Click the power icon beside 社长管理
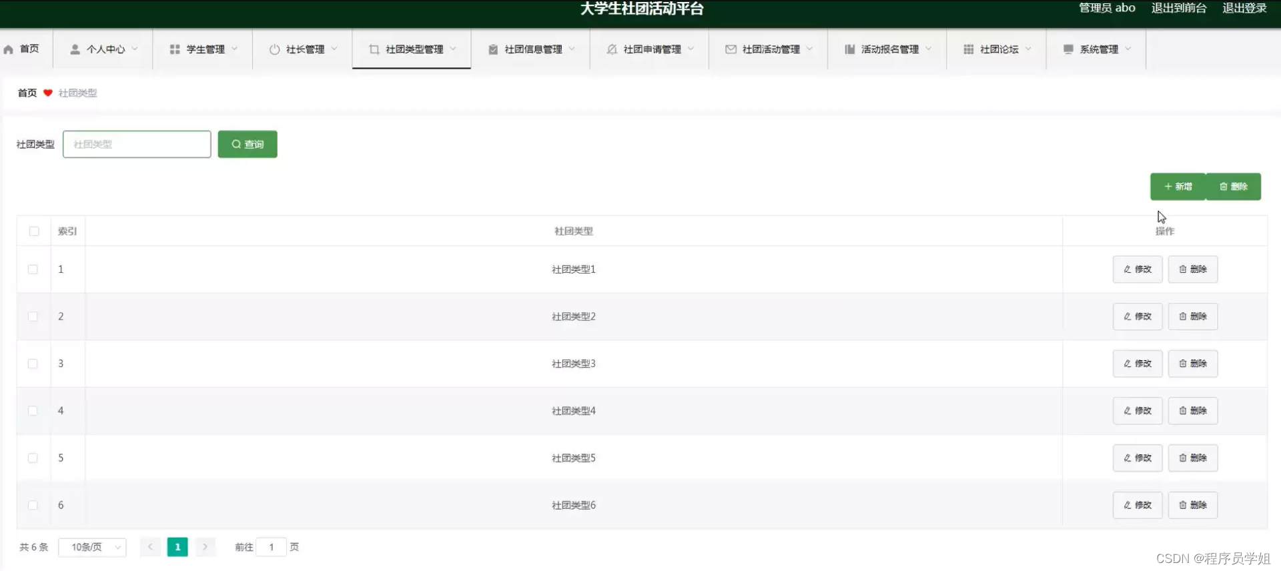This screenshot has height=571, width=1281. [274, 49]
